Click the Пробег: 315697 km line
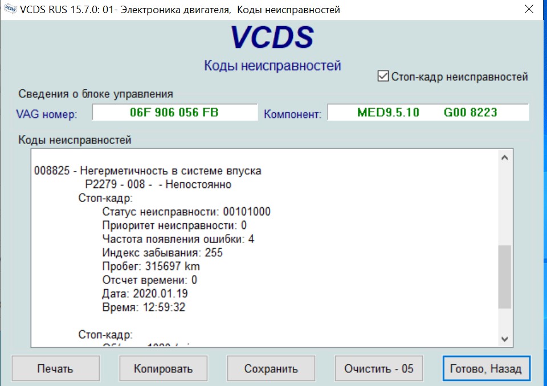Screen dimensions: 547x386 click(151, 266)
